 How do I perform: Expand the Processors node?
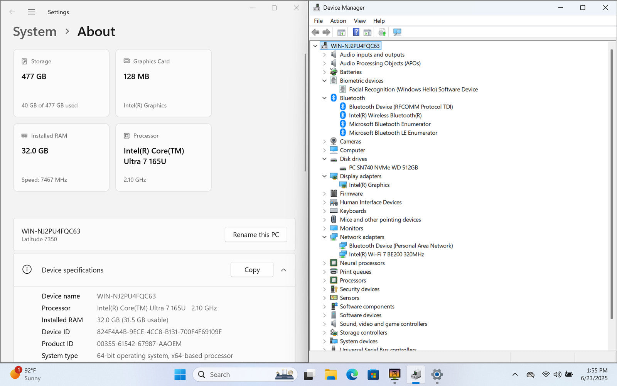(324, 281)
